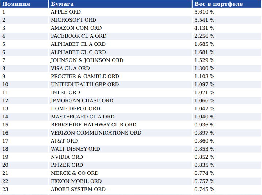Click the 5.610 % weight value
This screenshot has width=262, height=195.
(204, 12)
